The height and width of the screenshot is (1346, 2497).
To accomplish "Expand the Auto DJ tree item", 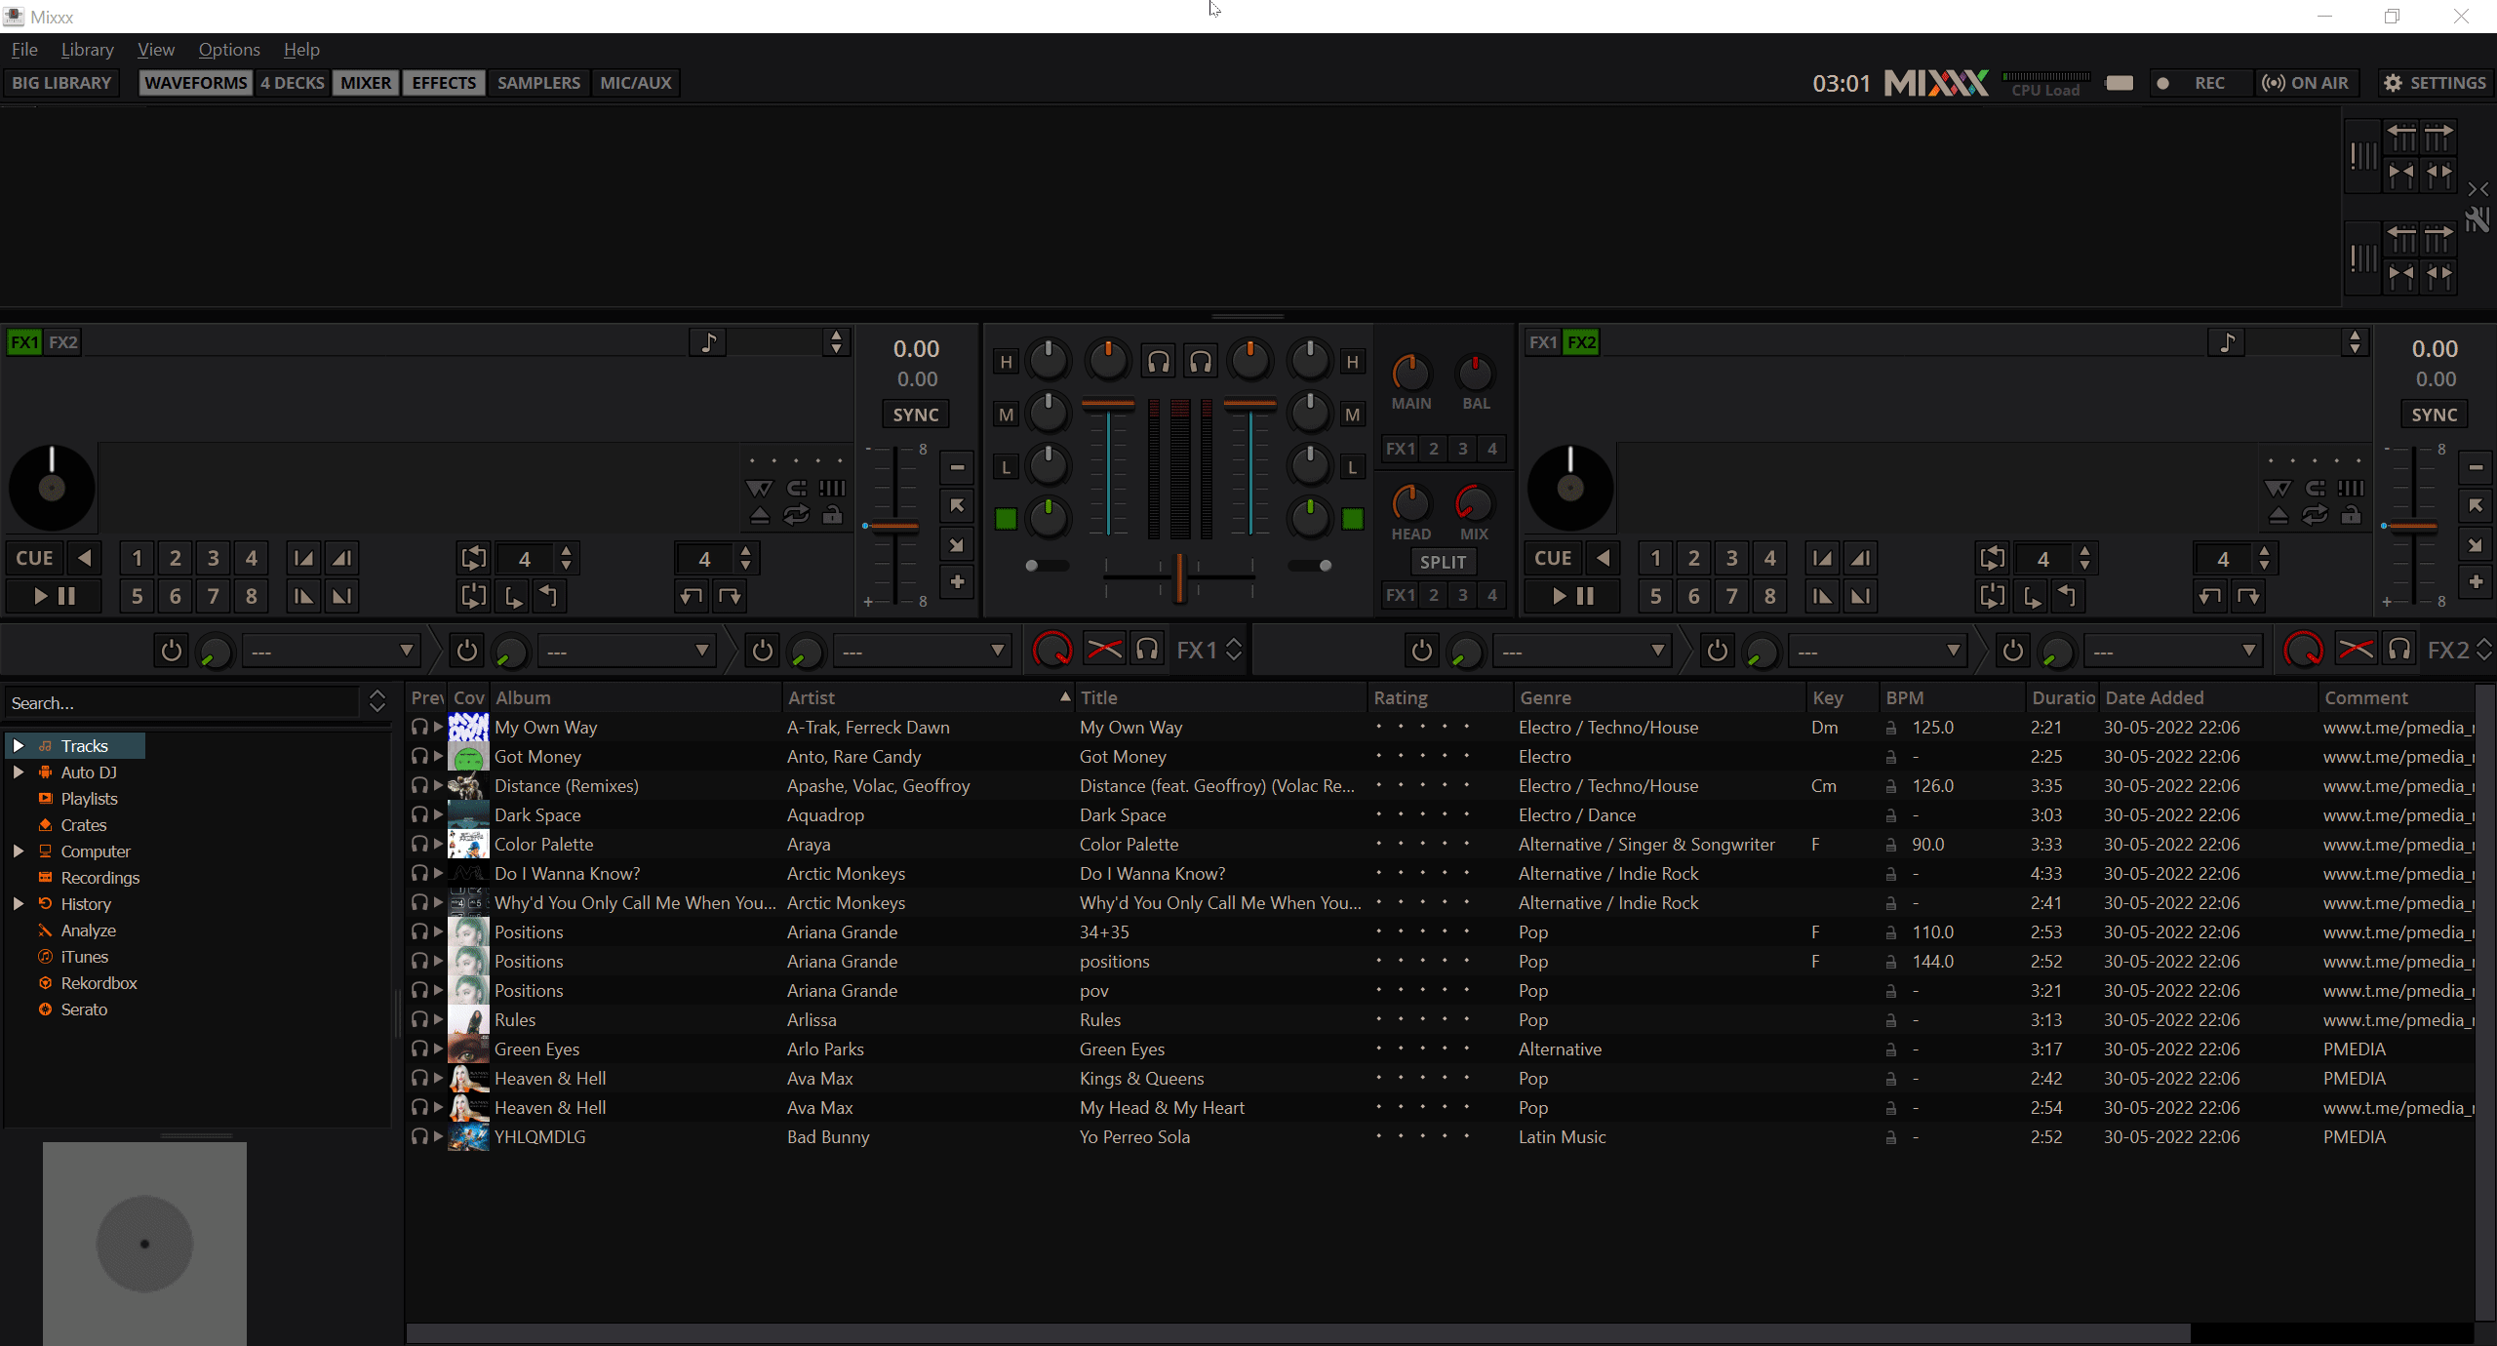I will click(x=18, y=772).
